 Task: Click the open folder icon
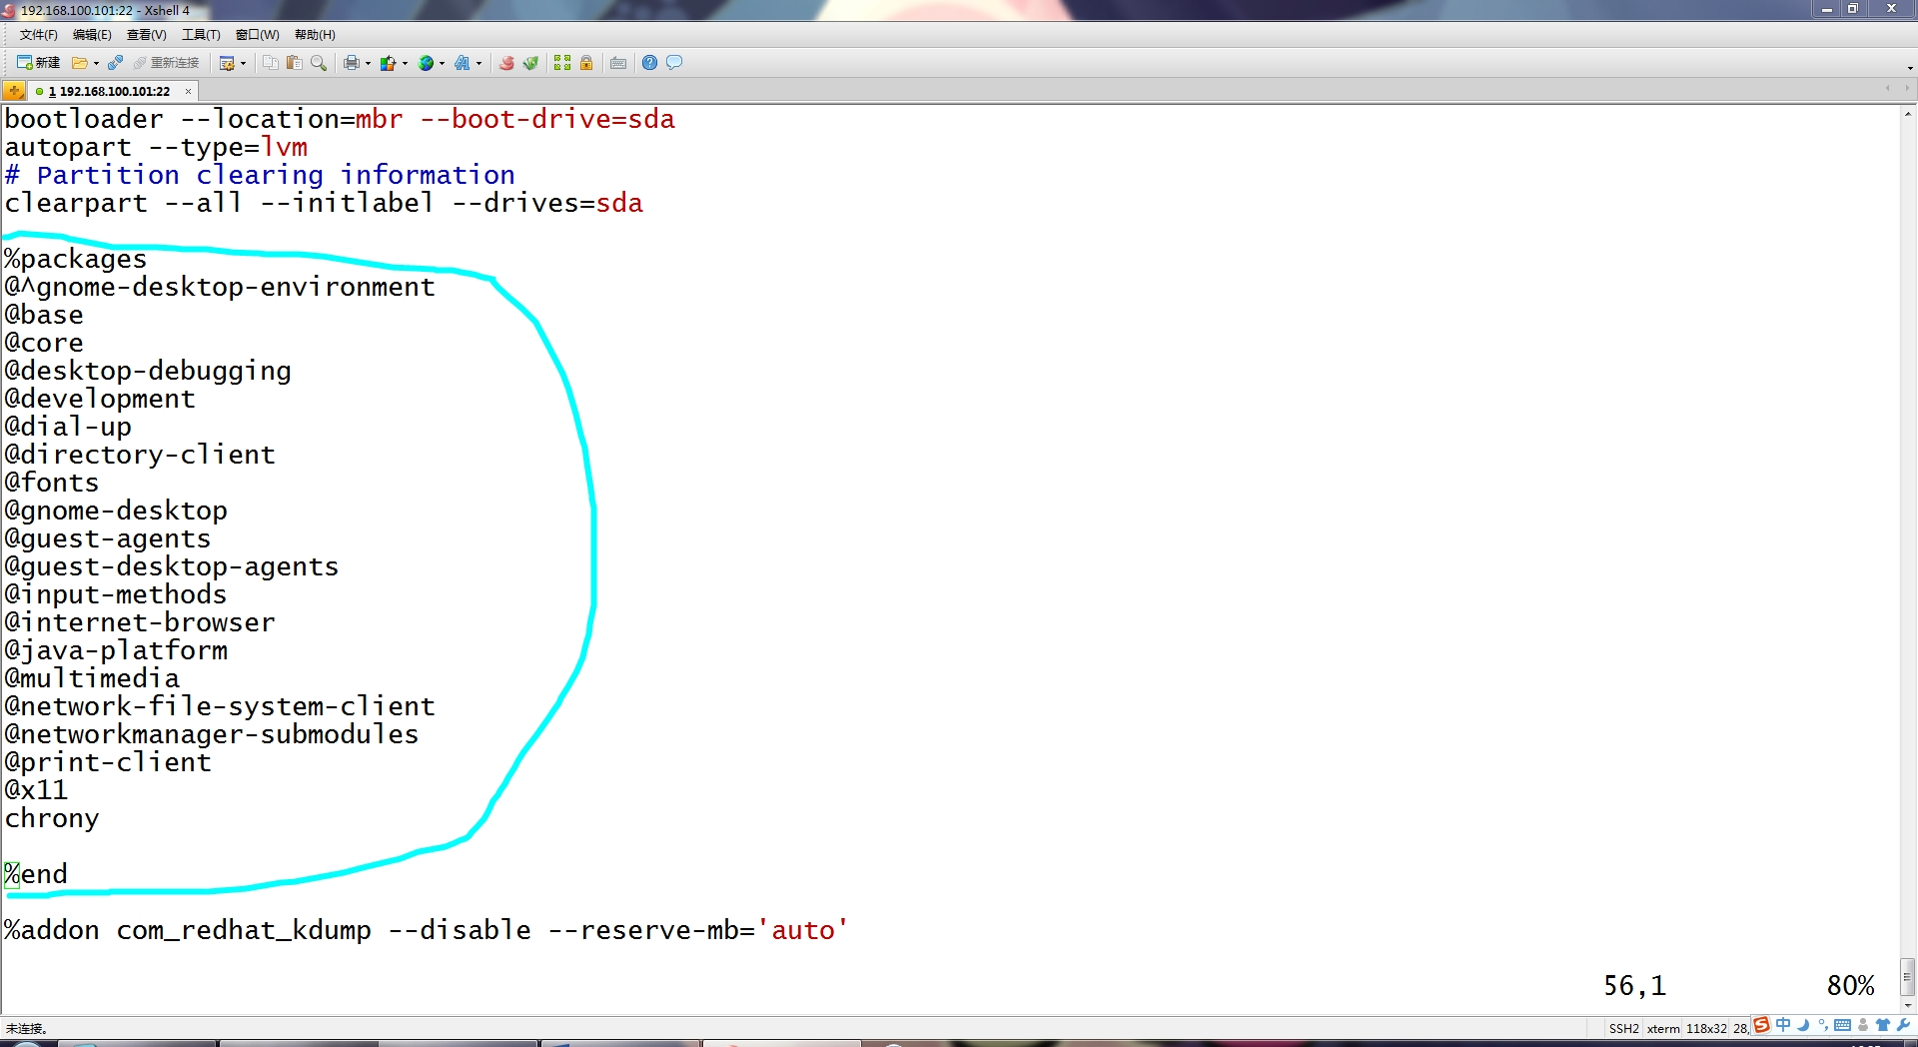[79, 63]
